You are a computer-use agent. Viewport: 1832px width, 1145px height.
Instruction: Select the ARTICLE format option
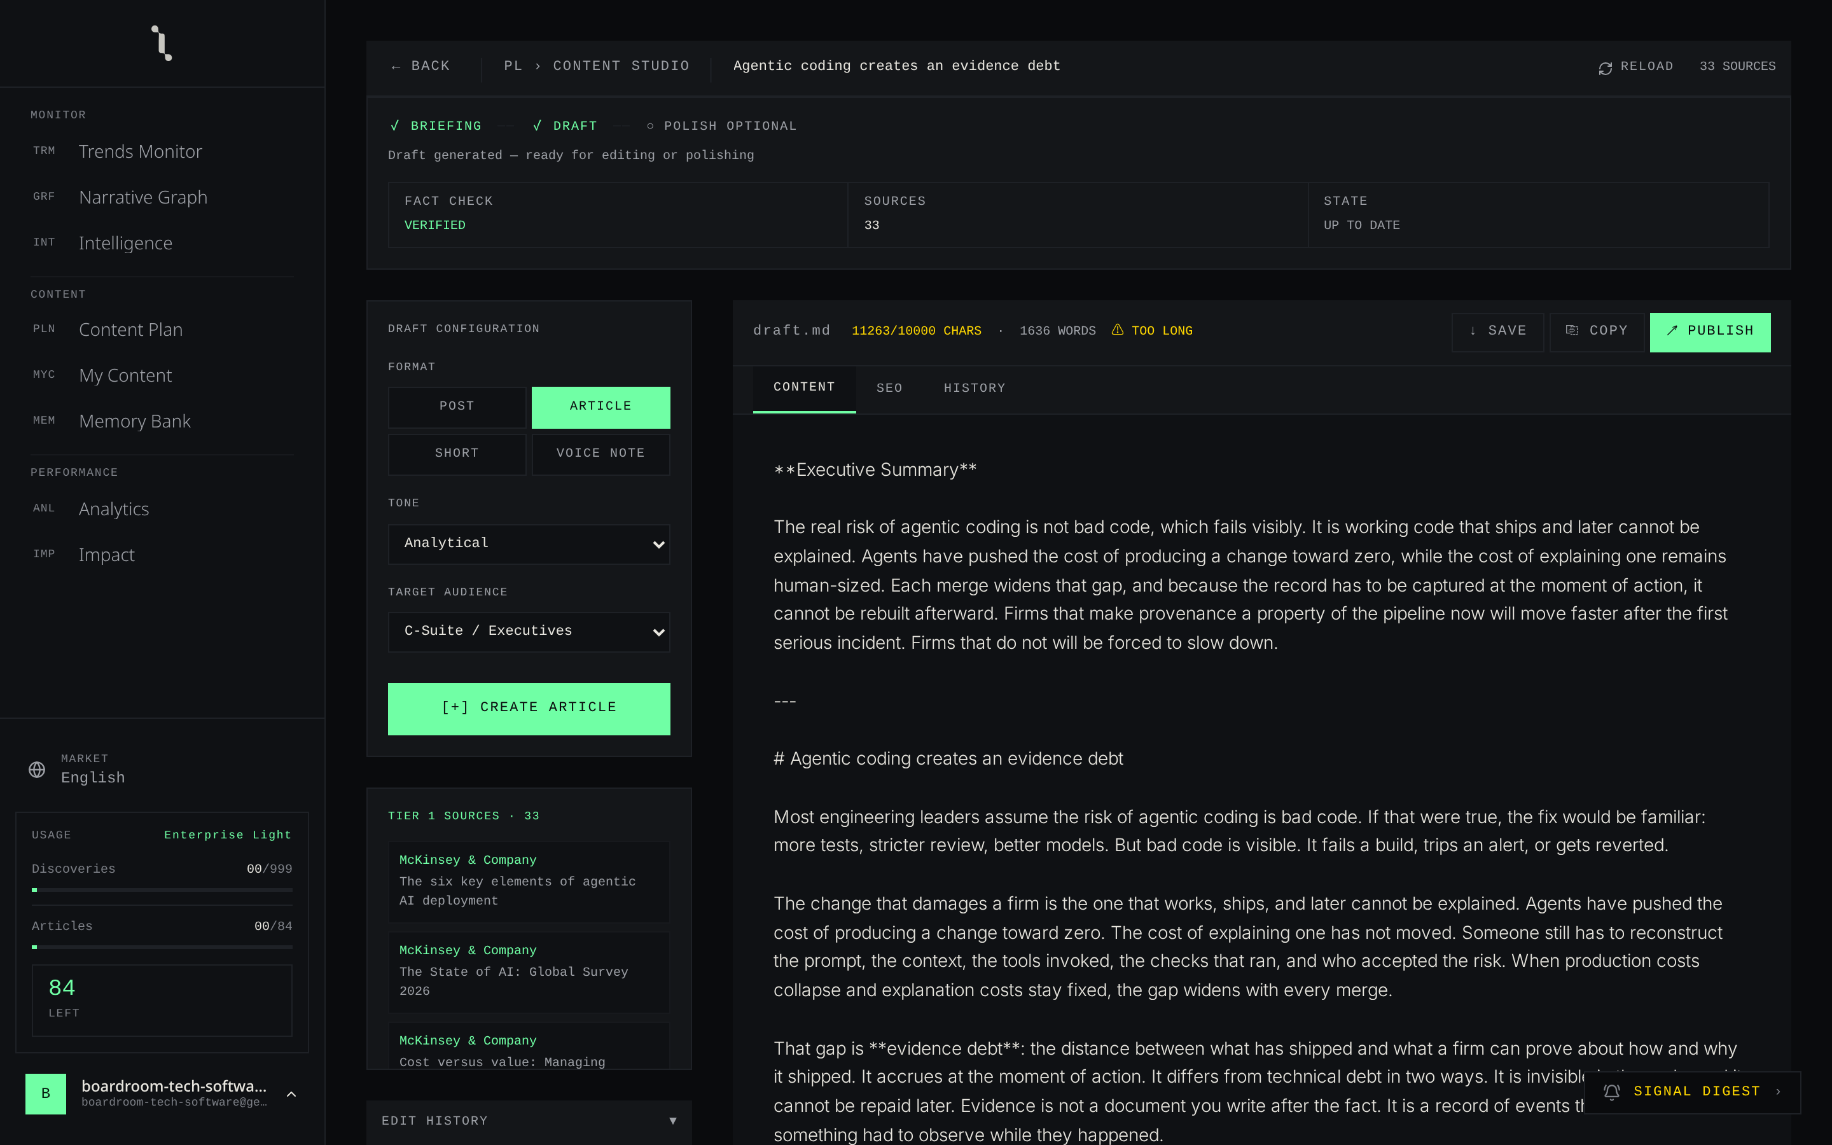coord(600,406)
